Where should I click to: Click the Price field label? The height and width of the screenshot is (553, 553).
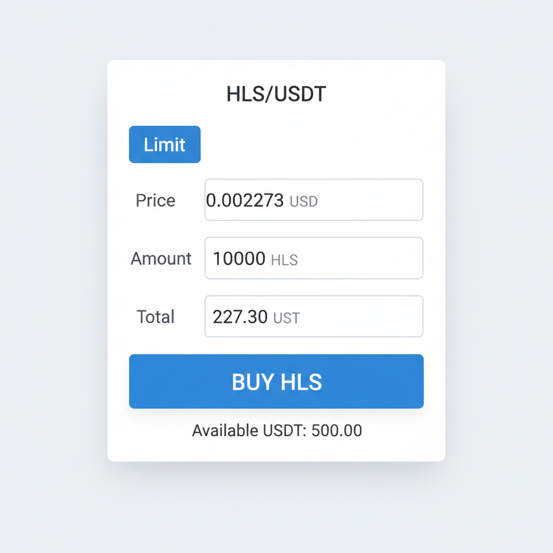[x=155, y=200]
